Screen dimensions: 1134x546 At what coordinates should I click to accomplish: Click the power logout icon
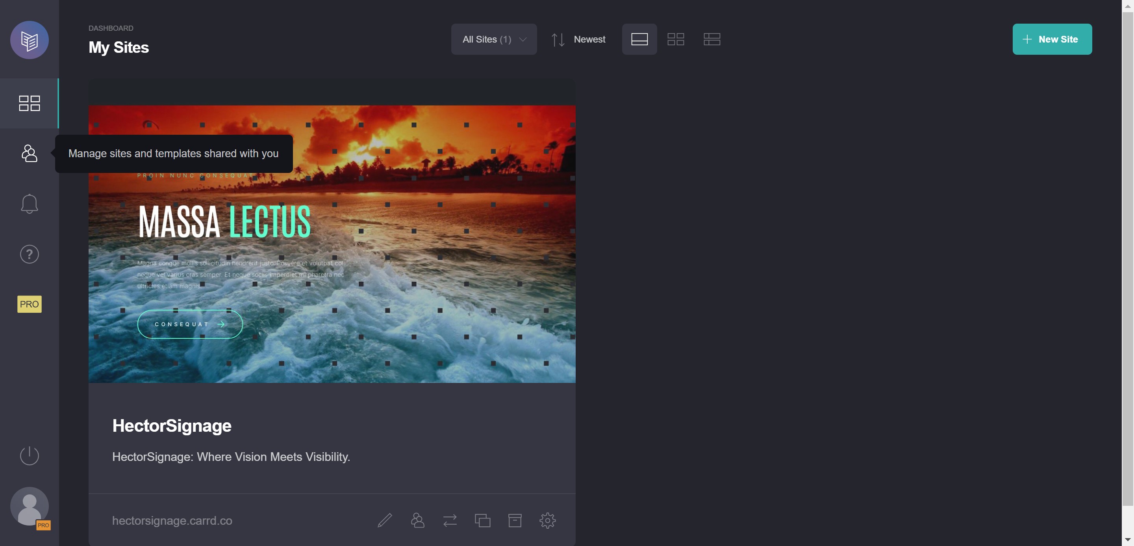[30, 455]
